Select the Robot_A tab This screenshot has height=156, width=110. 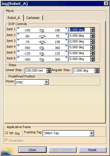14,18
